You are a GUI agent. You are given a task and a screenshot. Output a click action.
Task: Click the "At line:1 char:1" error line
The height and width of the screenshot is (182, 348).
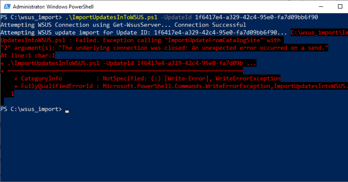pos(28,56)
